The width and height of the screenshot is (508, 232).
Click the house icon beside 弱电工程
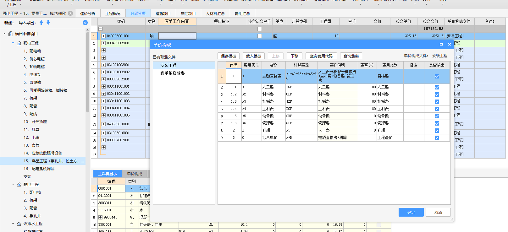(19, 184)
